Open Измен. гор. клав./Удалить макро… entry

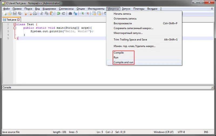click(144, 46)
